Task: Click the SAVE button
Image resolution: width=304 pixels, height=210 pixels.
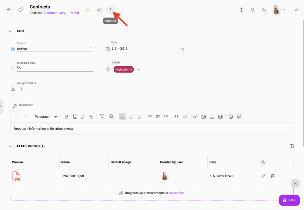Action: 289,200
